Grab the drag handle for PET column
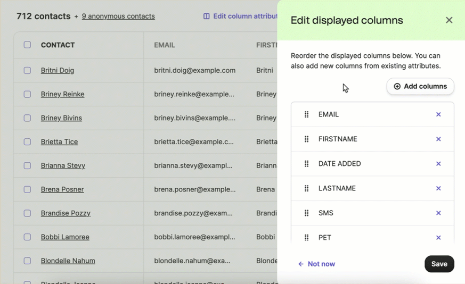This screenshot has width=465, height=284. point(307,238)
